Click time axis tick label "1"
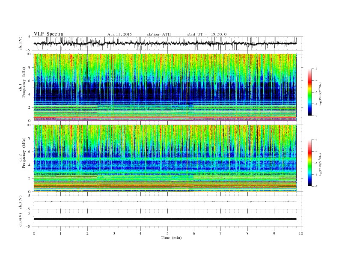339x262 pixels. click(x=60, y=233)
